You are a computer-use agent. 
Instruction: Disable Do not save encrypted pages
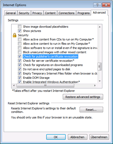(20, 69)
